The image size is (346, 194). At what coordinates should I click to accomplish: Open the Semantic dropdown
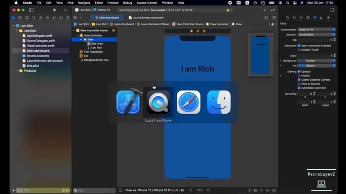point(317,34)
